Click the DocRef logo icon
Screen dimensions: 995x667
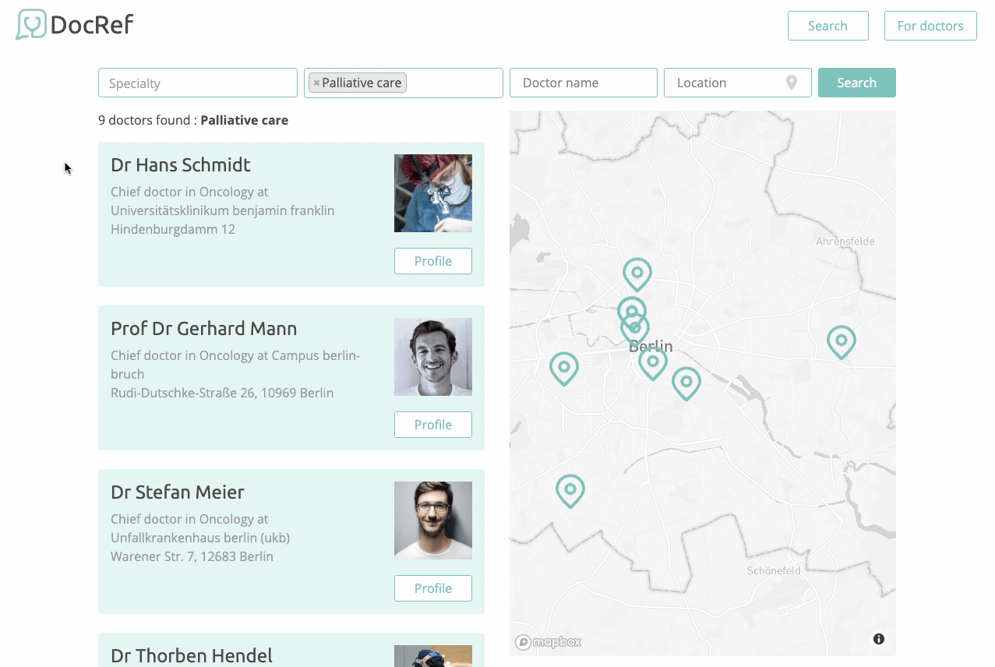pos(31,25)
